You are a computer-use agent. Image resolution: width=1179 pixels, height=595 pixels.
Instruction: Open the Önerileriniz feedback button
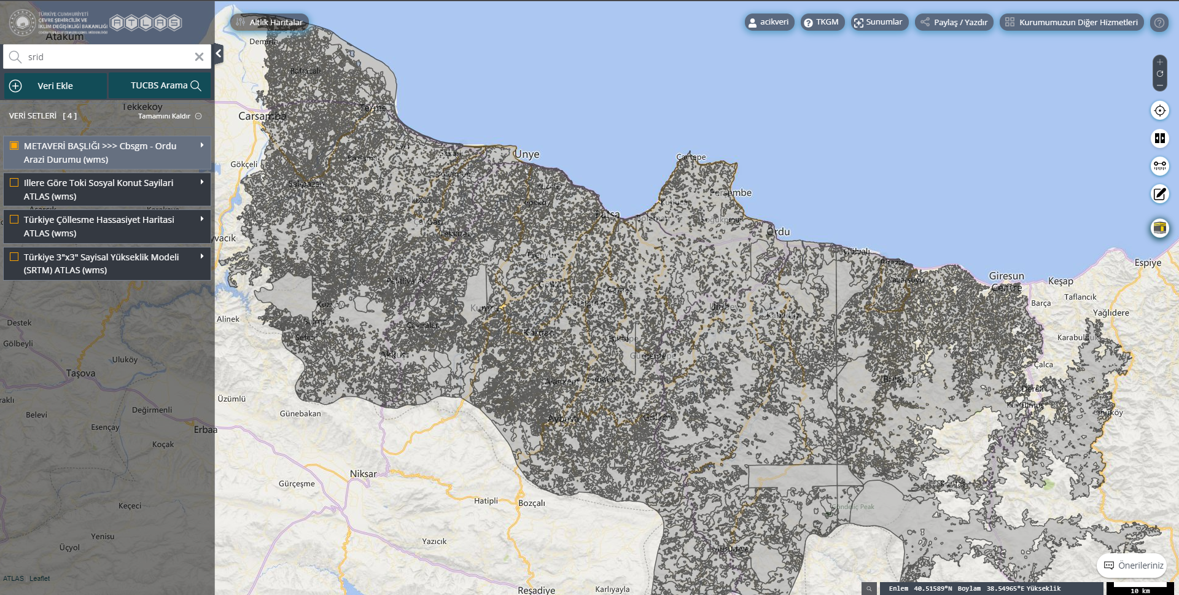pos(1132,566)
